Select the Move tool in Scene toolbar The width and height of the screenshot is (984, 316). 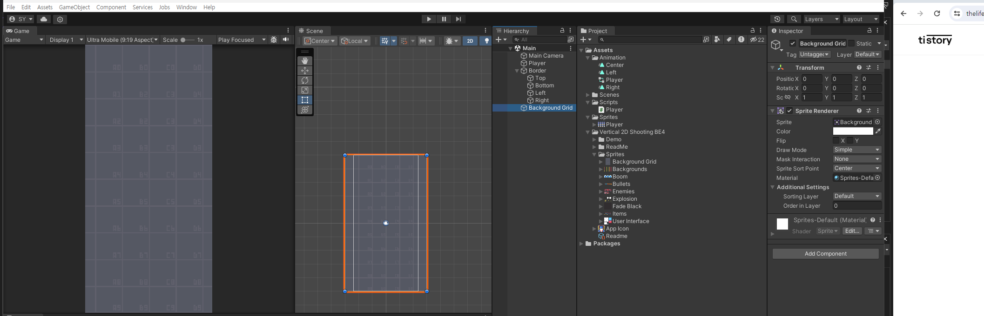point(305,71)
